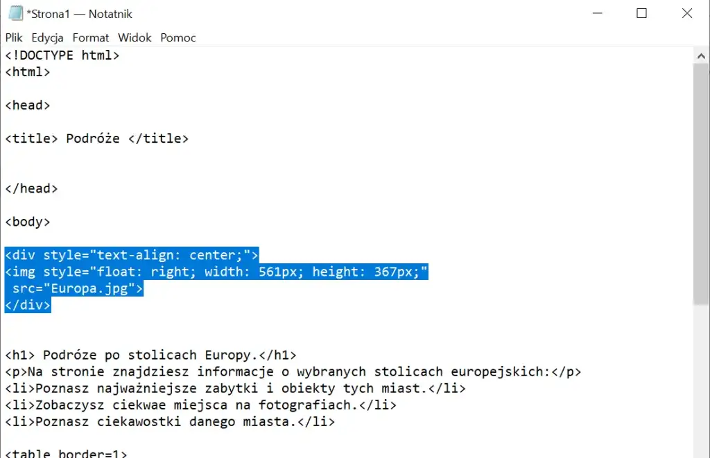Open the Plik menu
Image resolution: width=710 pixels, height=458 pixels.
click(13, 37)
